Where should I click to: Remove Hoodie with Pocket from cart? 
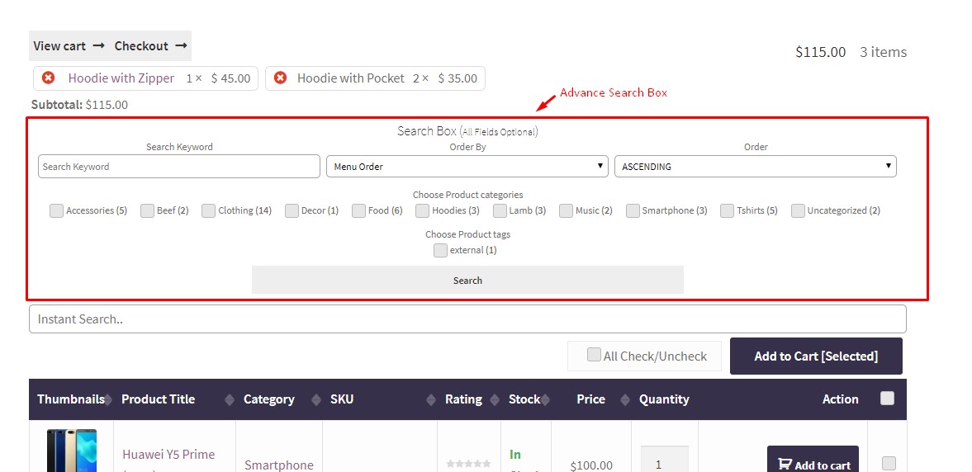pos(280,78)
